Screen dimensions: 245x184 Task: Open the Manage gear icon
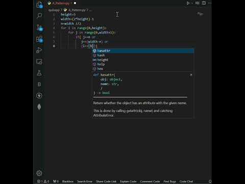coord(39,173)
